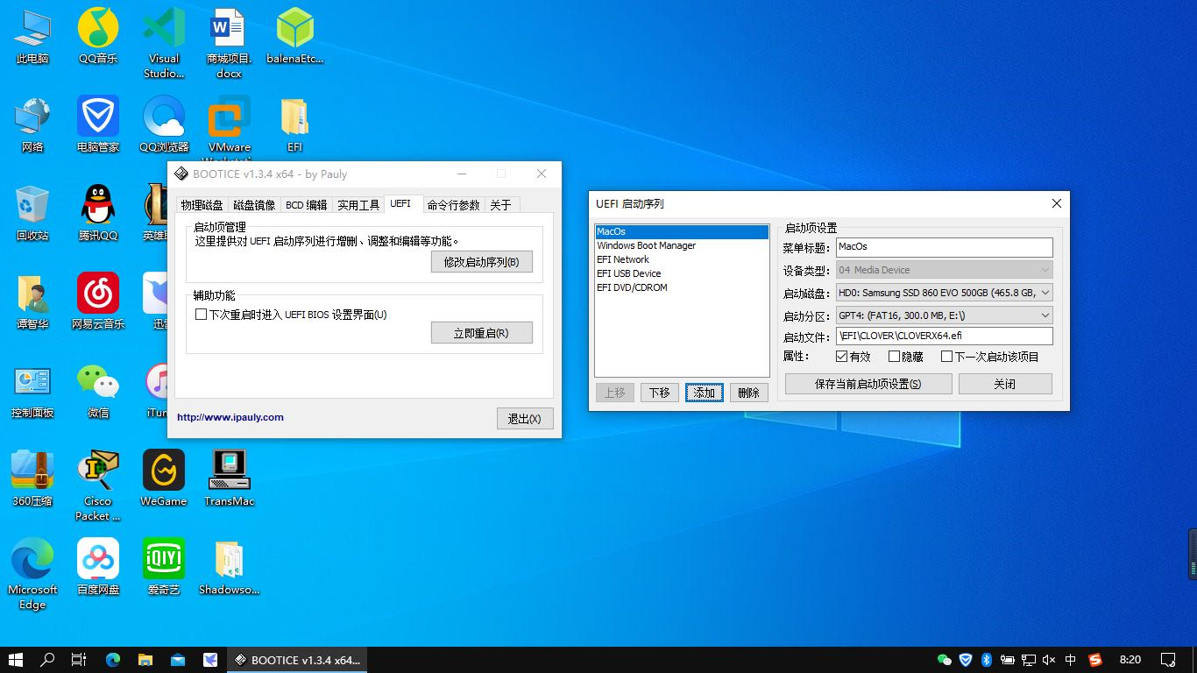Select Windows Boot Manager in the boot list
The image size is (1197, 673).
(646, 245)
